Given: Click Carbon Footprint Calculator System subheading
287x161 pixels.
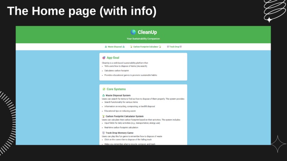Looking at the screenshot, I should 125,116.
